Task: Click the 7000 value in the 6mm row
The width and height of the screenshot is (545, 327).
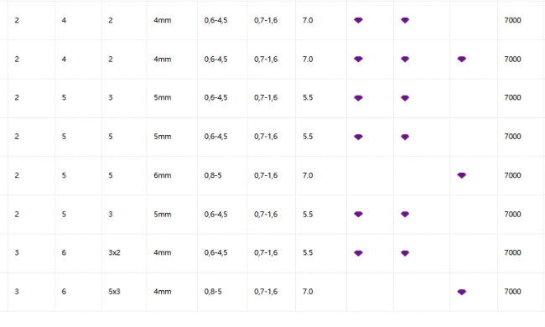Action: pos(512,175)
